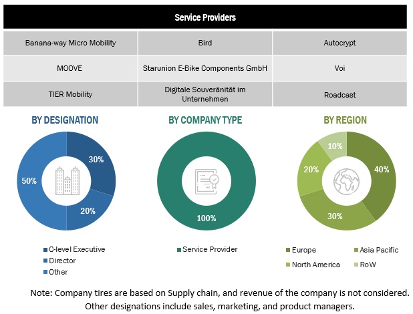Select the Banana-way Micro Mobility cell
The width and height of the screenshot is (413, 314).
tap(71, 43)
